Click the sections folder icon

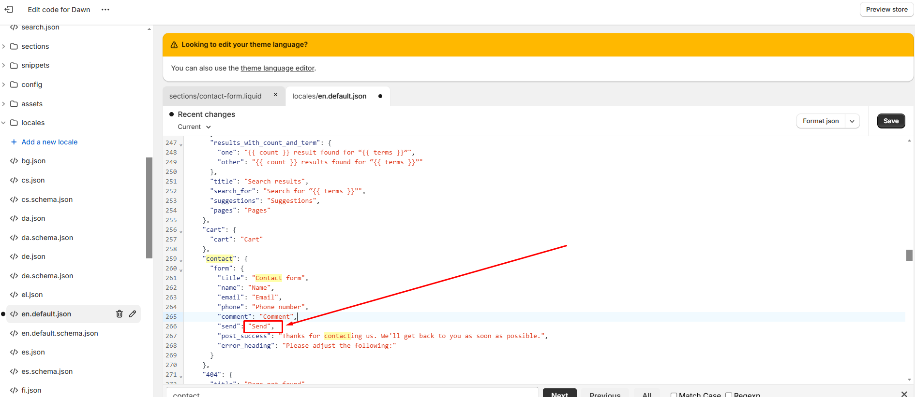(14, 46)
